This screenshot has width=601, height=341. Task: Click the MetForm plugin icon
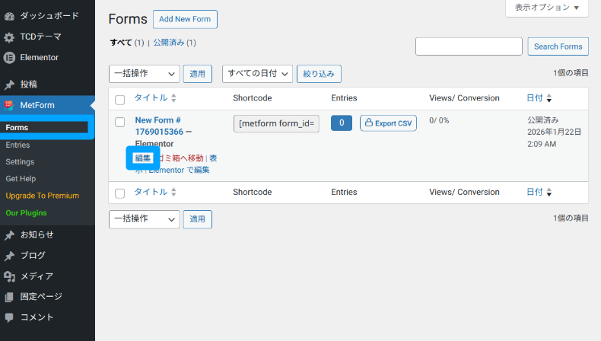point(9,105)
